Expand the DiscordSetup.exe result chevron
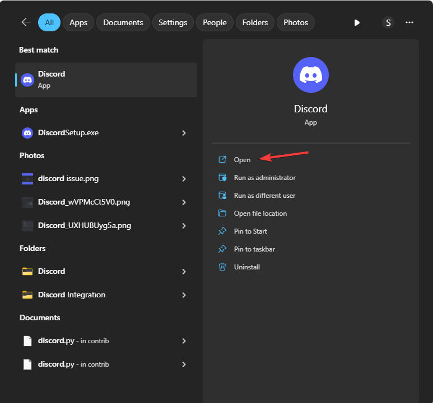This screenshot has width=433, height=403. point(184,133)
